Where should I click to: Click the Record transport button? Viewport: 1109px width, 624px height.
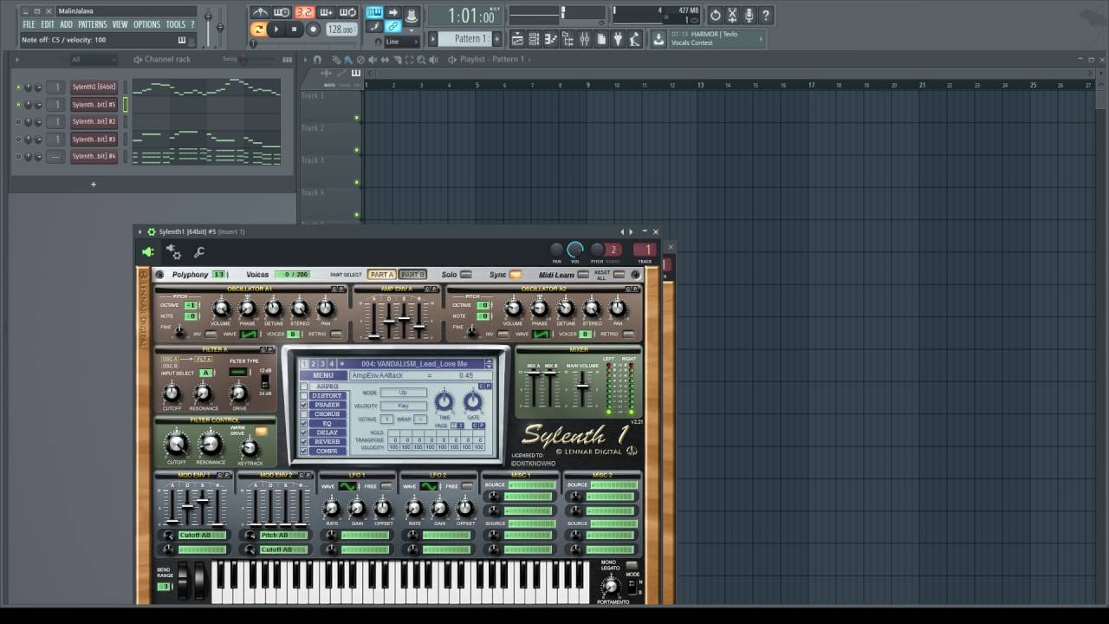click(312, 29)
